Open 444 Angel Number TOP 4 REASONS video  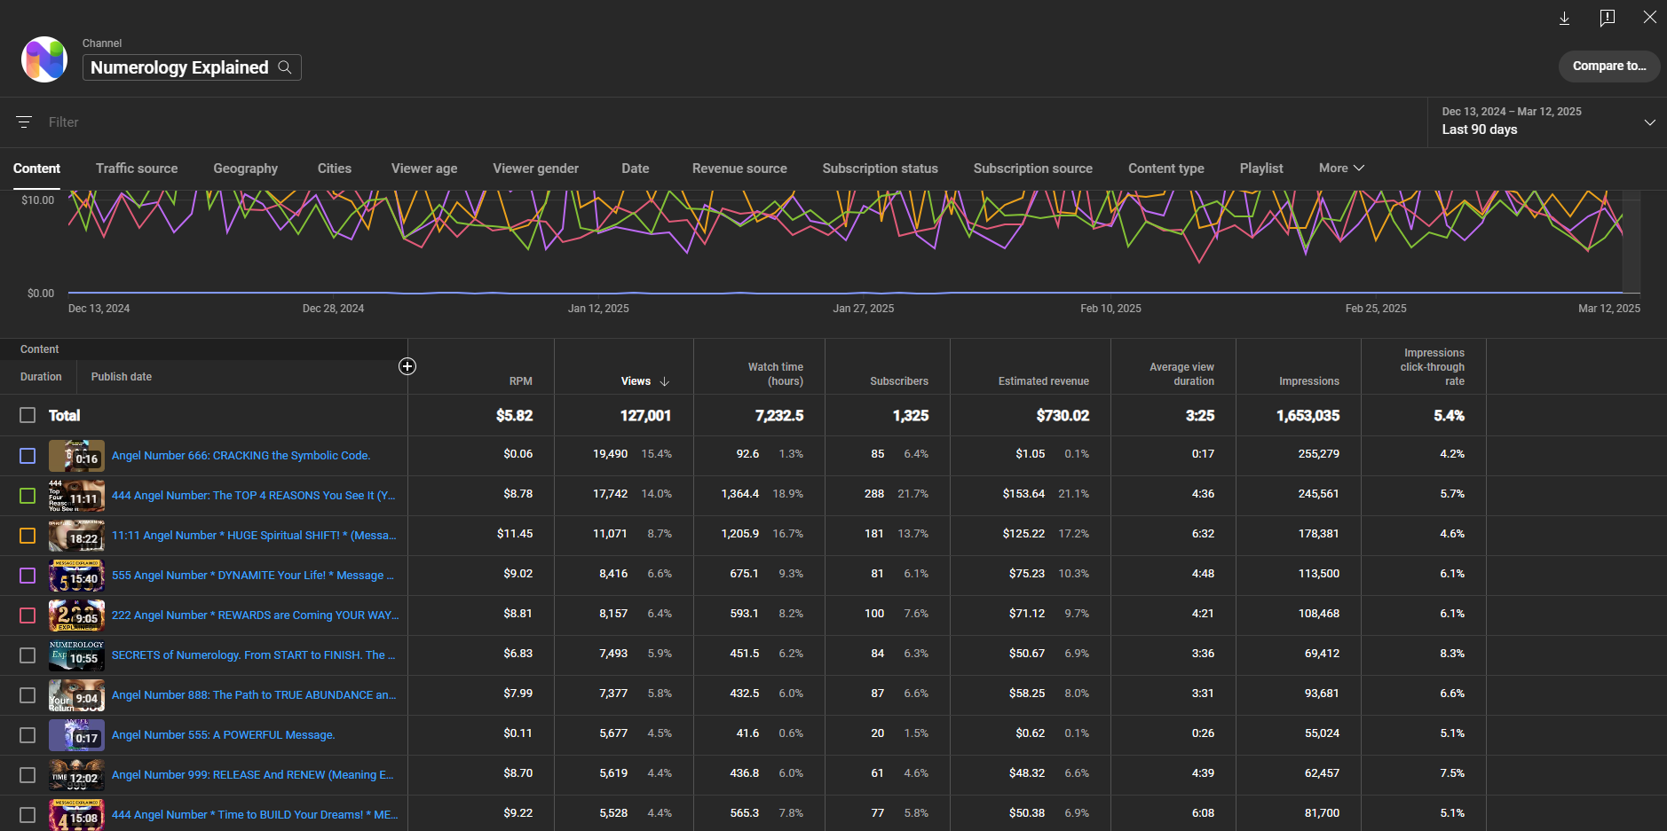pyautogui.click(x=254, y=496)
